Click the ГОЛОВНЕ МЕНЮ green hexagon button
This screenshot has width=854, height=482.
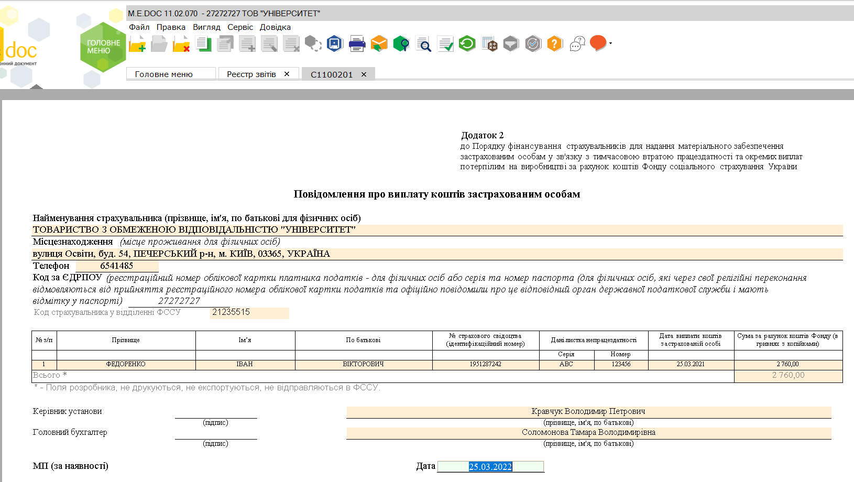coord(103,47)
